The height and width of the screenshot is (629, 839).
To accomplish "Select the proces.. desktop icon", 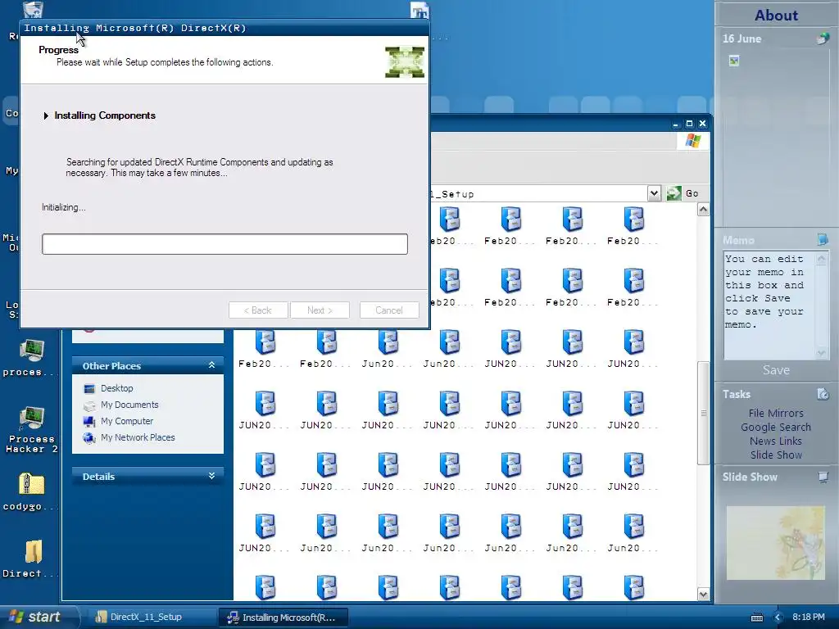I will click(31, 357).
